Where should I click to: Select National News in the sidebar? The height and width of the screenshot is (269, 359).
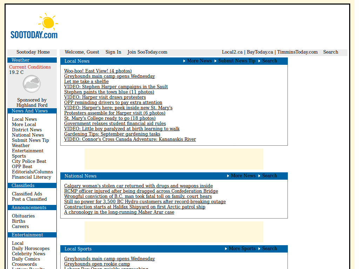28,135
